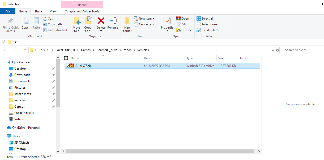This screenshot has width=324, height=160.
Task: Sort by the Size column header
Action: coord(227,58)
